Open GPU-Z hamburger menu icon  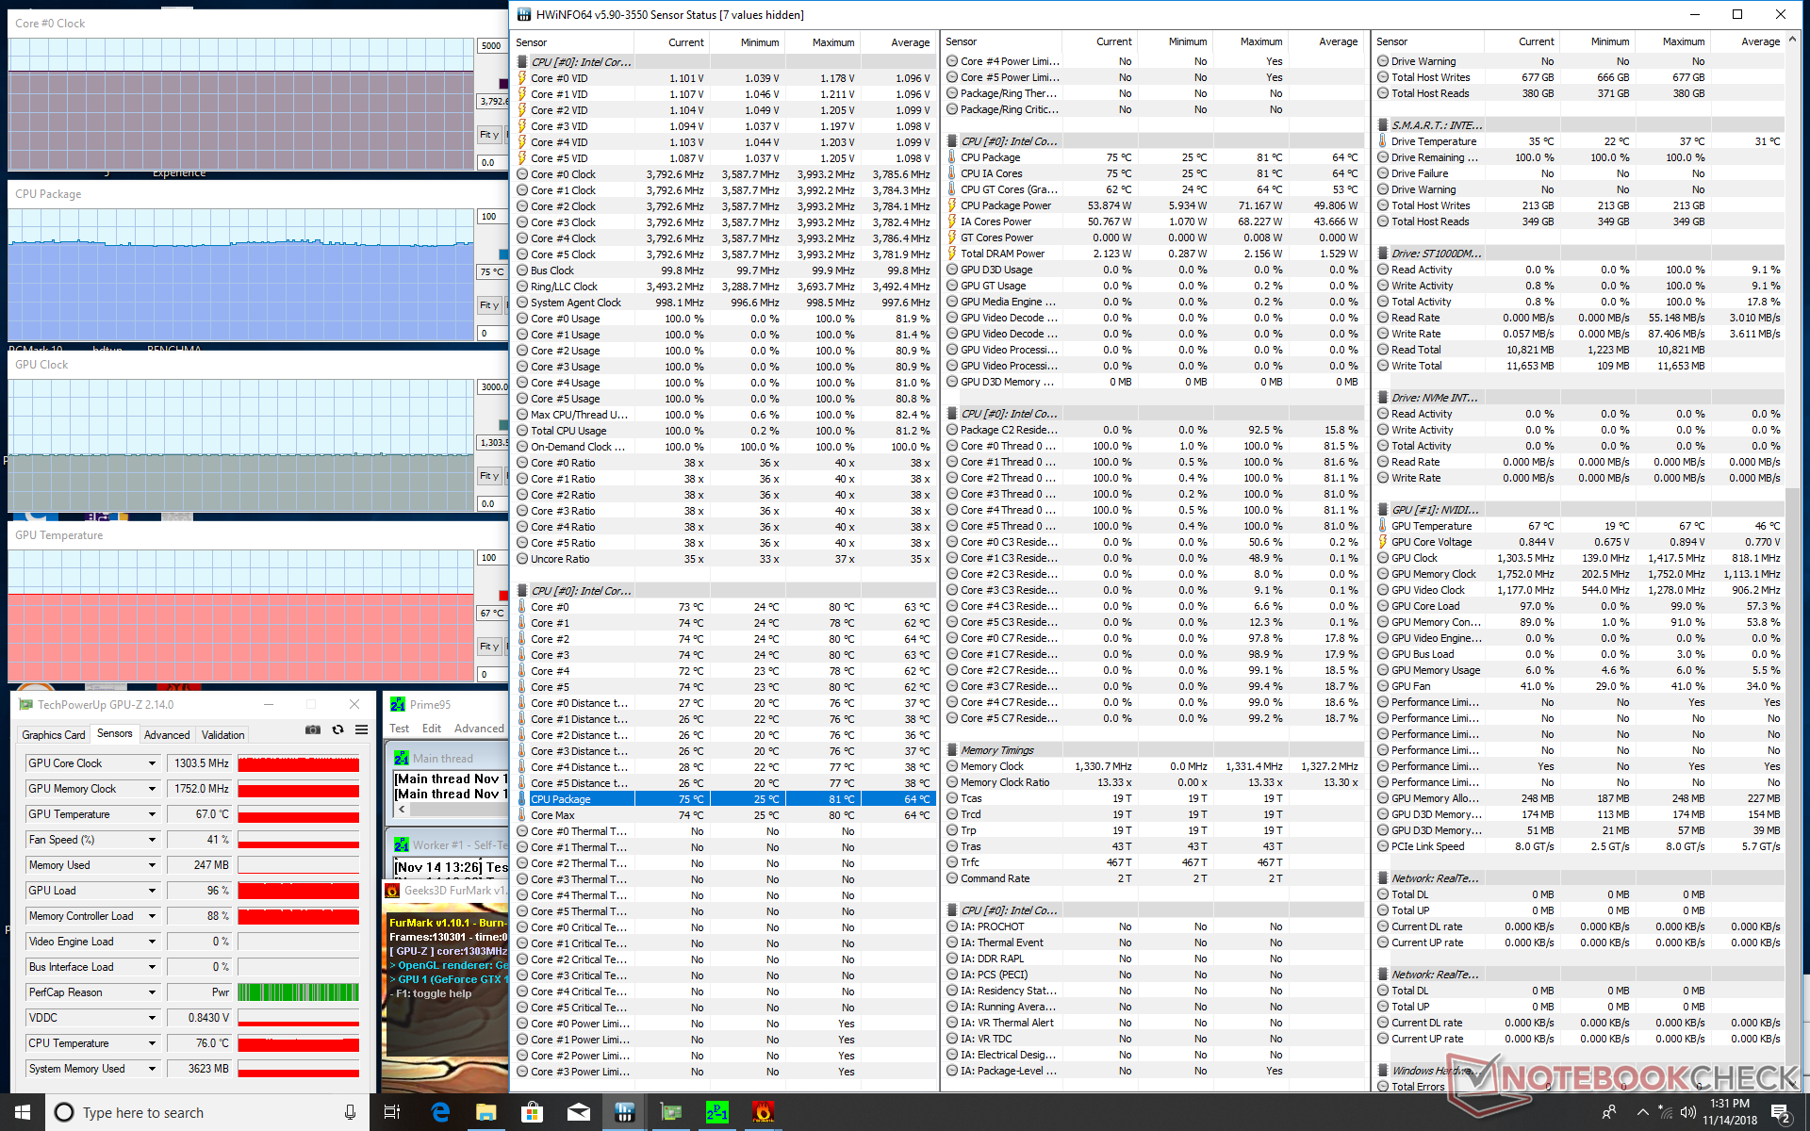coord(361,730)
